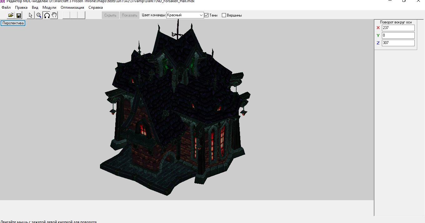
Task: Open the Файл menu
Action: coord(6,7)
